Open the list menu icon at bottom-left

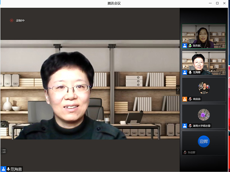(3, 151)
